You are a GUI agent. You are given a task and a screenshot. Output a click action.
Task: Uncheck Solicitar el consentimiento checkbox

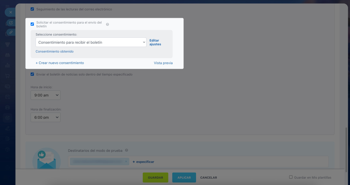(x=32, y=24)
